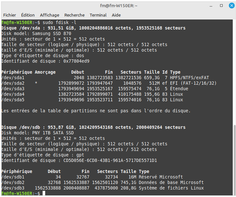
Task: Click 'Type d'étiquette de disque : dos'
Action: [43, 56]
